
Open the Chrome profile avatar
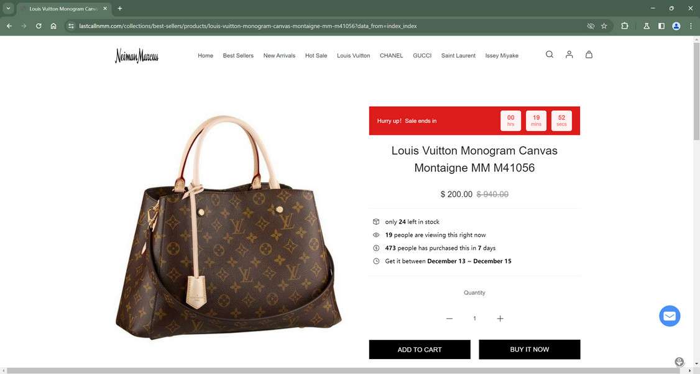coord(676,26)
